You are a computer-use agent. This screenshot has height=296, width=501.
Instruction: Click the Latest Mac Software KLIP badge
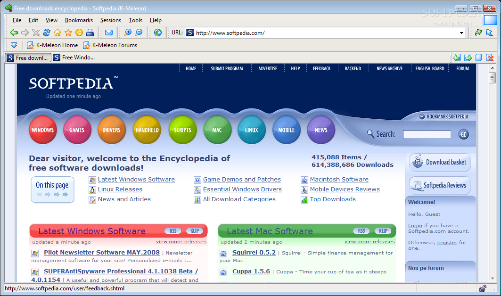383,231
